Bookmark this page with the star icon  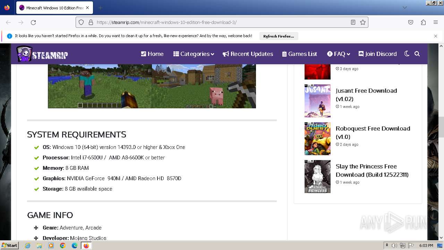[363, 22]
